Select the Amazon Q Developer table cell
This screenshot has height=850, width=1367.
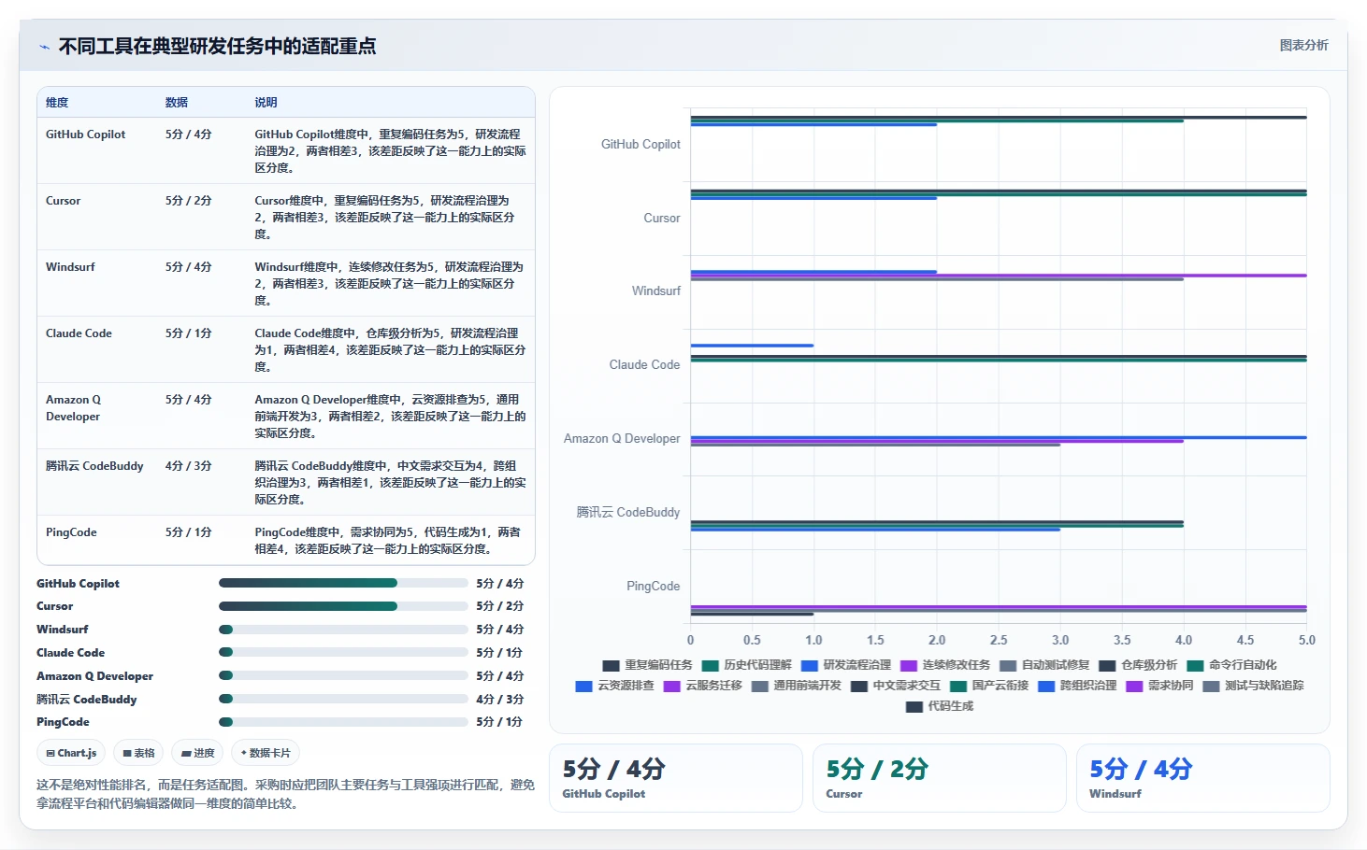tap(73, 408)
